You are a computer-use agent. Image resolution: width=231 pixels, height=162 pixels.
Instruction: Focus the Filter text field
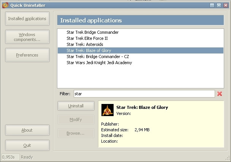(x=144, y=94)
